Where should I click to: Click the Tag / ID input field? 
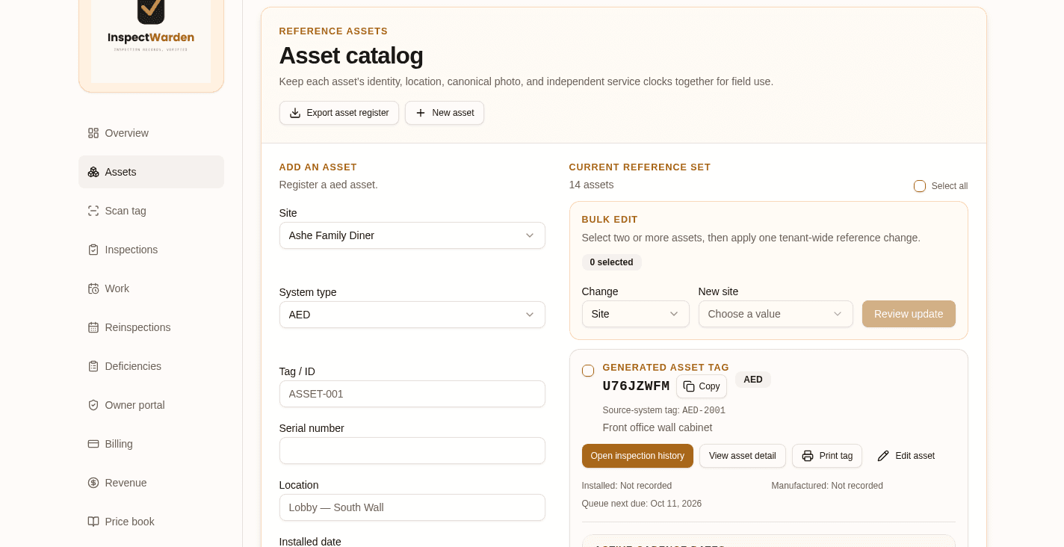point(412,394)
